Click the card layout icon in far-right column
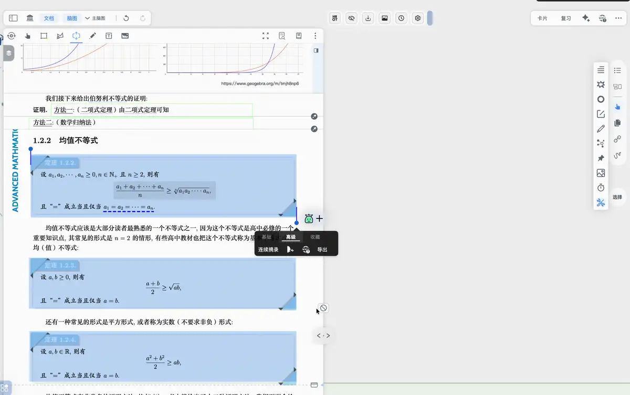Screen dimensions: 630x395 point(617,87)
